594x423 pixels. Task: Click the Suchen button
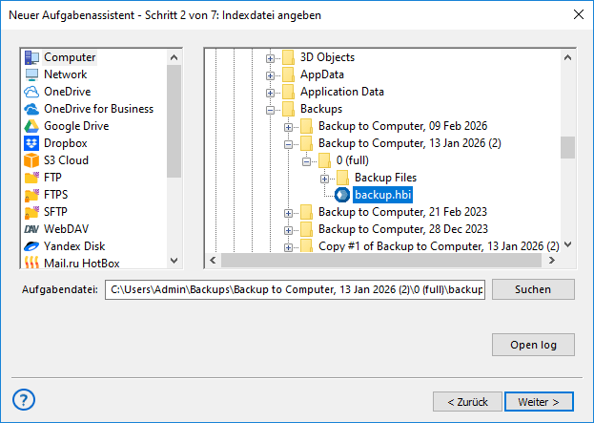[x=533, y=289]
